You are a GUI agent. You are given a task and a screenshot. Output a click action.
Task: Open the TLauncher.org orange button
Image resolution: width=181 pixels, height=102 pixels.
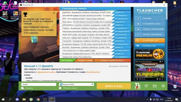(x=150, y=40)
